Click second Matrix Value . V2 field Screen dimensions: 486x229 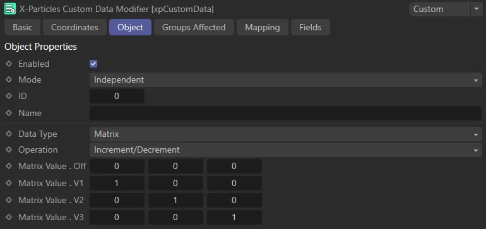[175, 200]
